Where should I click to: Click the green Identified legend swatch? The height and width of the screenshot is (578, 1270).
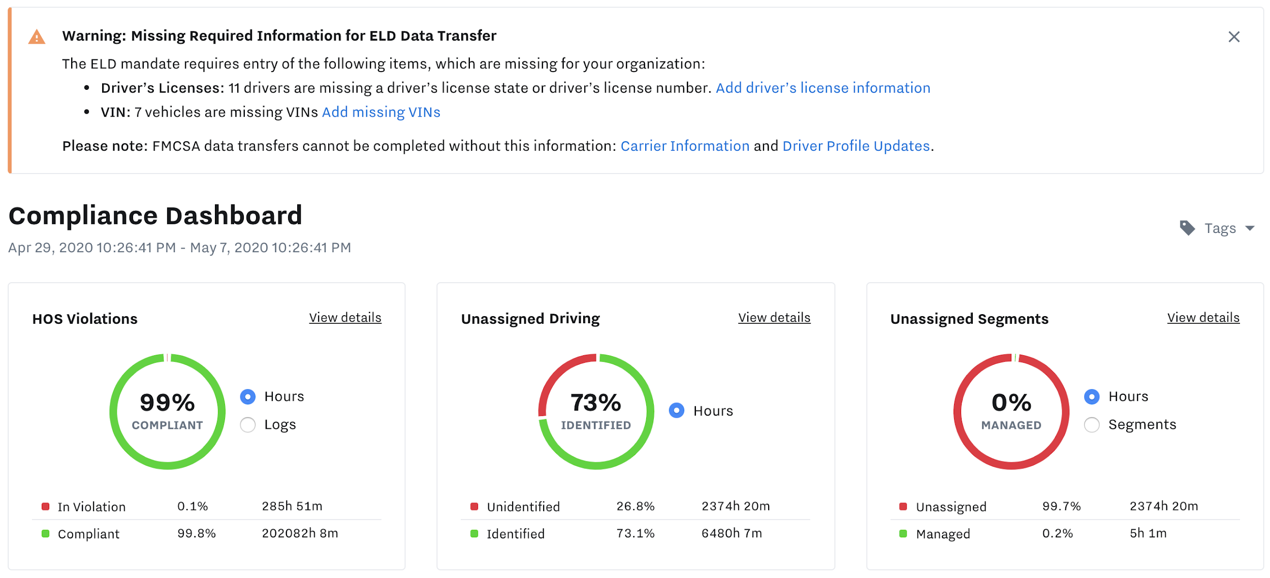[474, 533]
